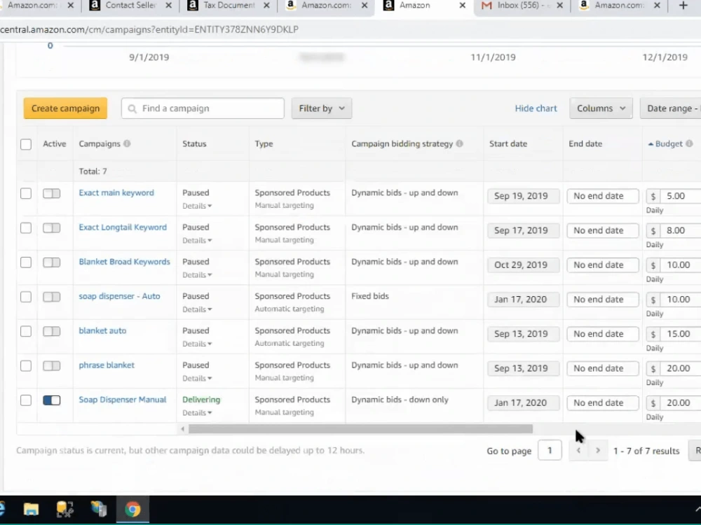Screen dimensions: 701x525
Task: Click Hide chart link
Action: [536, 108]
